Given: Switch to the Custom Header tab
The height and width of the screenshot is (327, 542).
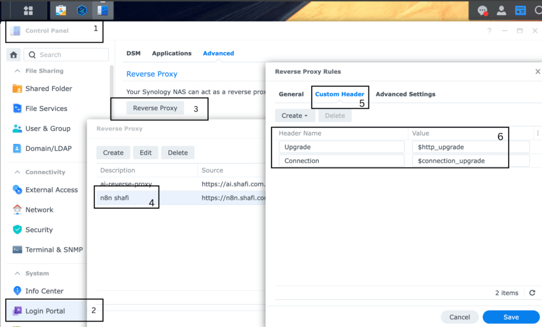Looking at the screenshot, I should [x=339, y=94].
